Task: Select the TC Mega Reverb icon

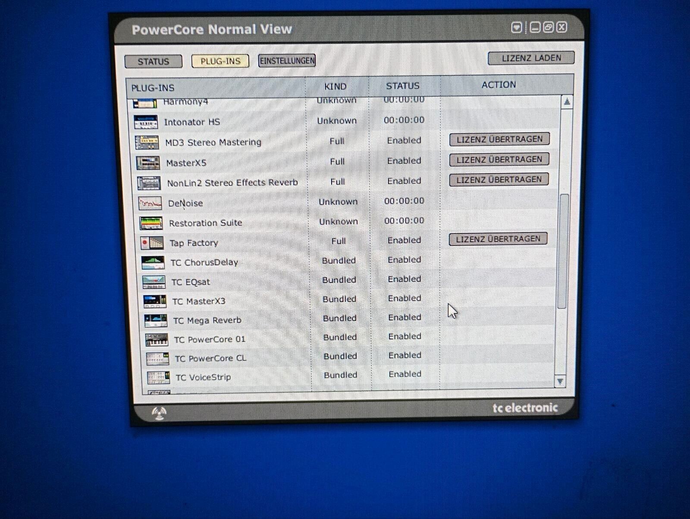Action: pos(156,320)
